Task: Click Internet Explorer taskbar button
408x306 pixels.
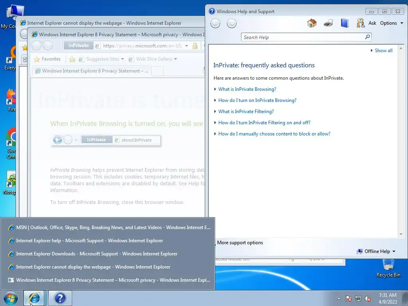Action: 34,298
